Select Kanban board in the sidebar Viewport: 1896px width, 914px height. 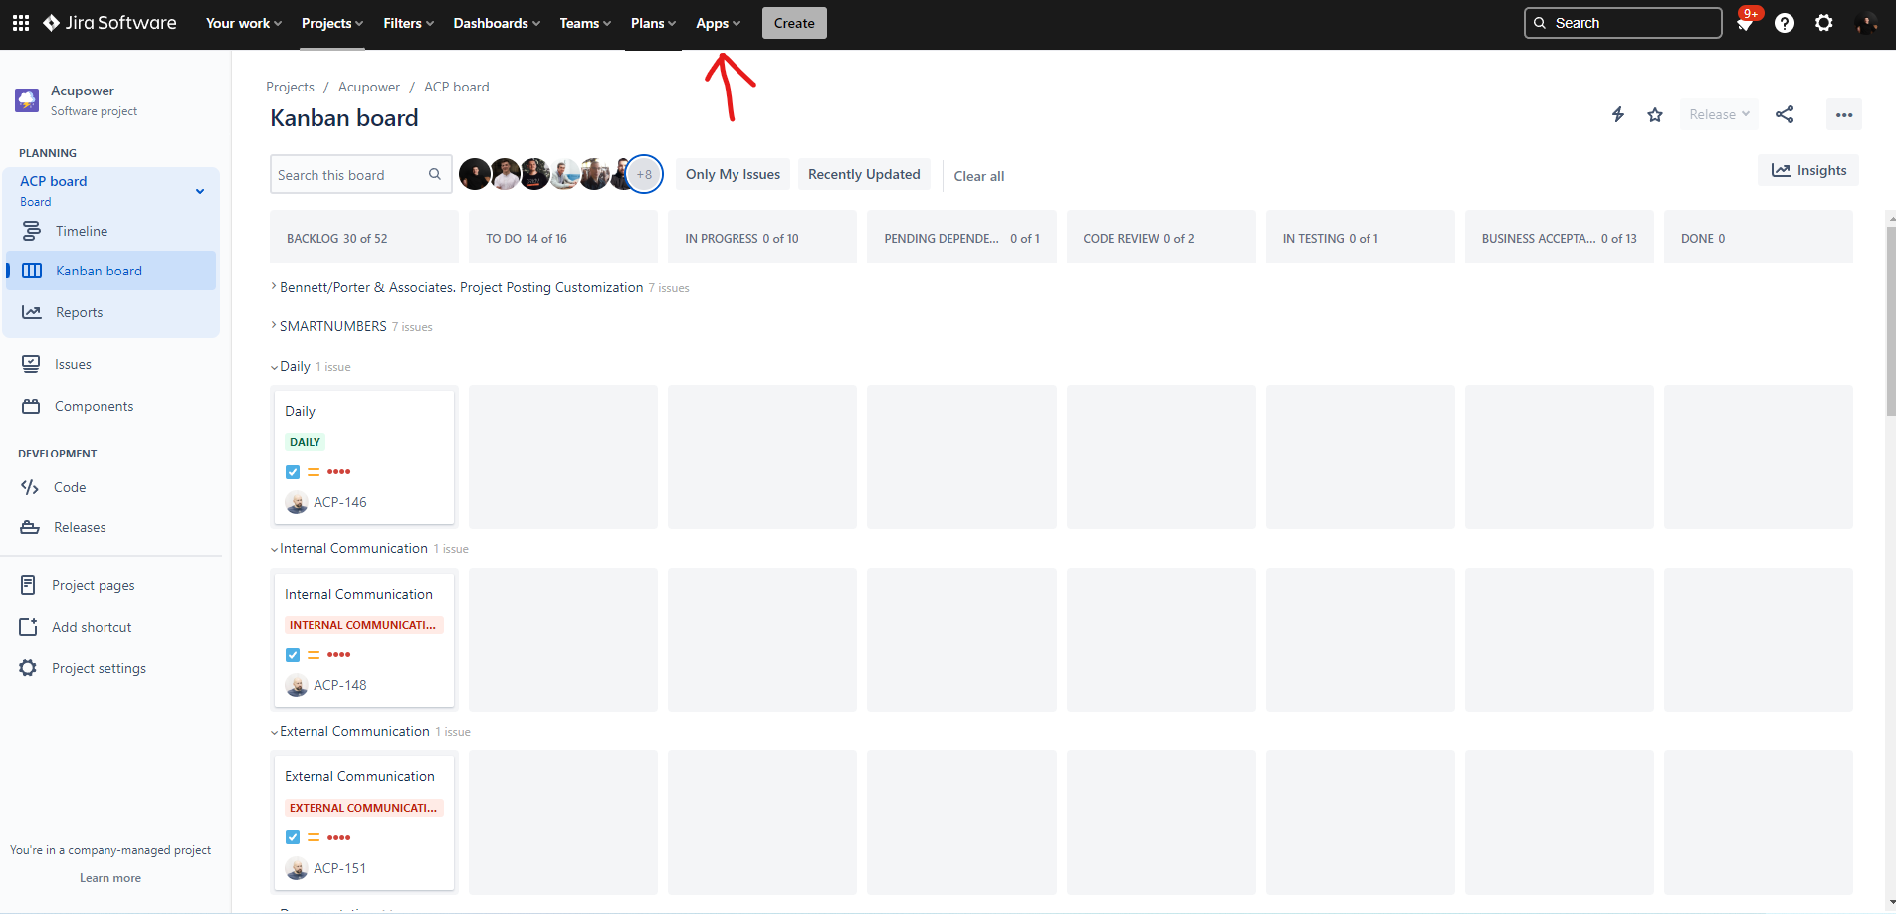point(111,271)
